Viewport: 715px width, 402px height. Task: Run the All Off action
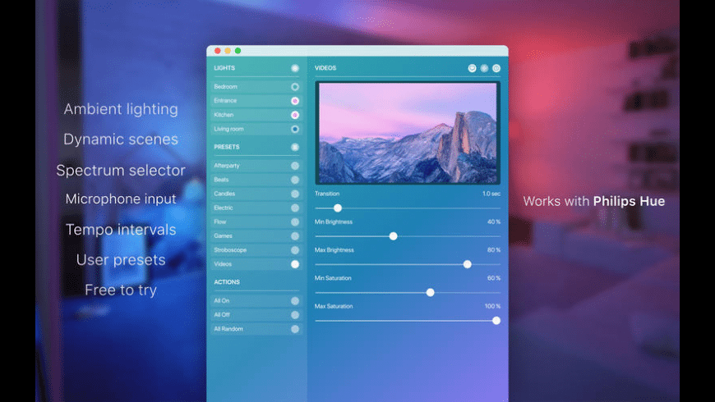256,315
